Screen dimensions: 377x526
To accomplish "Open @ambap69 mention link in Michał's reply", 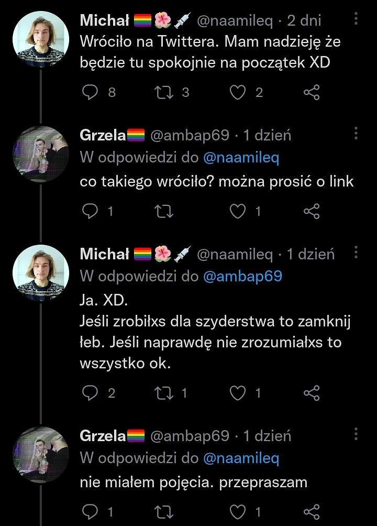I will tap(242, 276).
